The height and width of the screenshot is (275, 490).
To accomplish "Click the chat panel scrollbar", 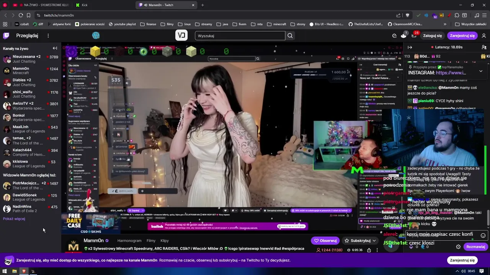I will (488, 218).
